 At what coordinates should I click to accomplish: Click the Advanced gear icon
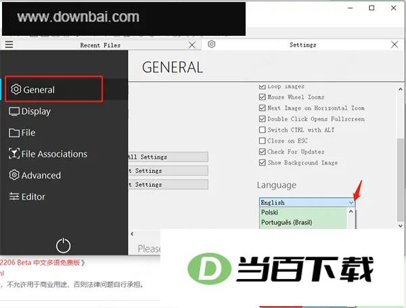[14, 175]
